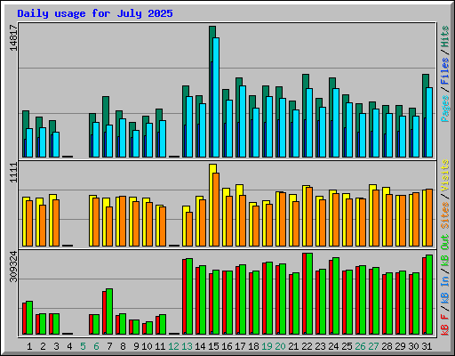Click day 9 on the date axis
Screen dimensions: 455x356
[x=136, y=346]
